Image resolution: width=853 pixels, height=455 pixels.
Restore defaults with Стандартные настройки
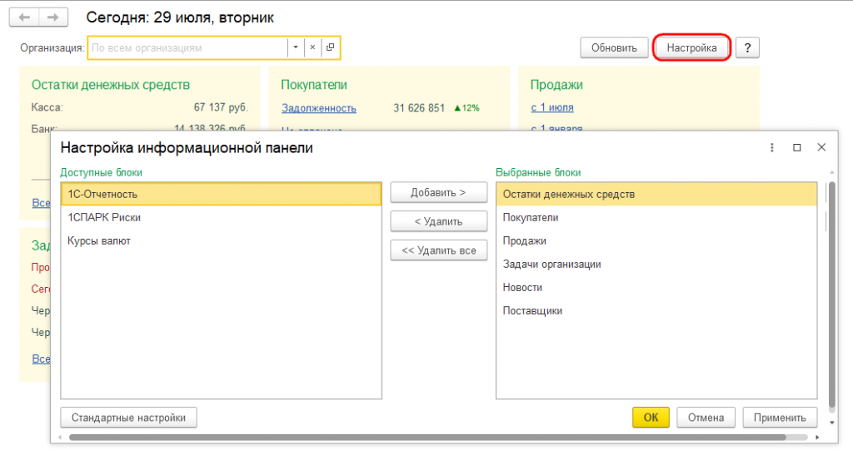click(x=128, y=418)
